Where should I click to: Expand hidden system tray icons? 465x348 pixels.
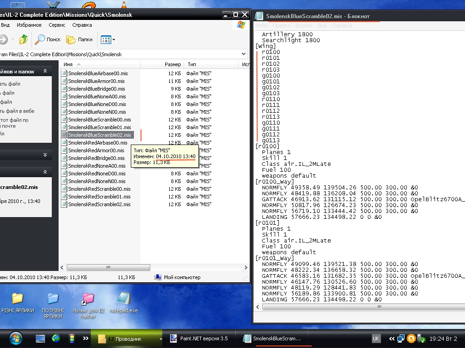click(x=392, y=338)
